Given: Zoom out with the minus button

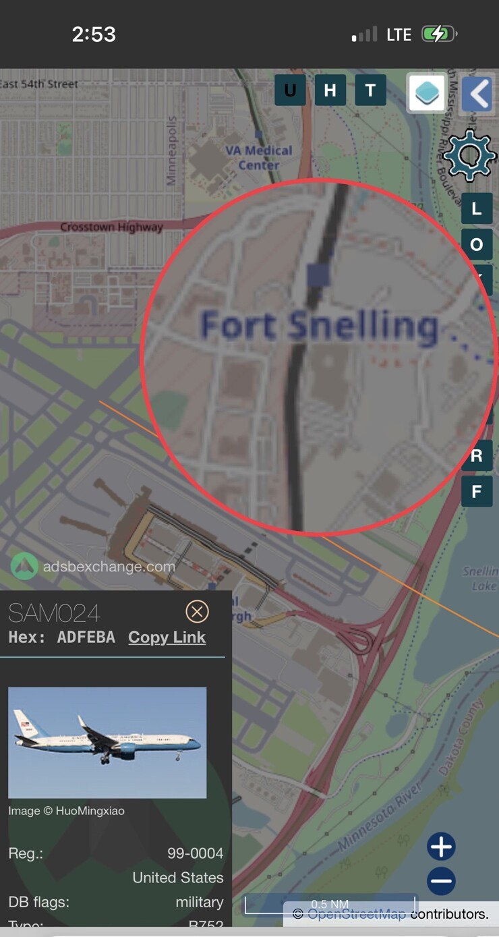Looking at the screenshot, I should [x=441, y=881].
